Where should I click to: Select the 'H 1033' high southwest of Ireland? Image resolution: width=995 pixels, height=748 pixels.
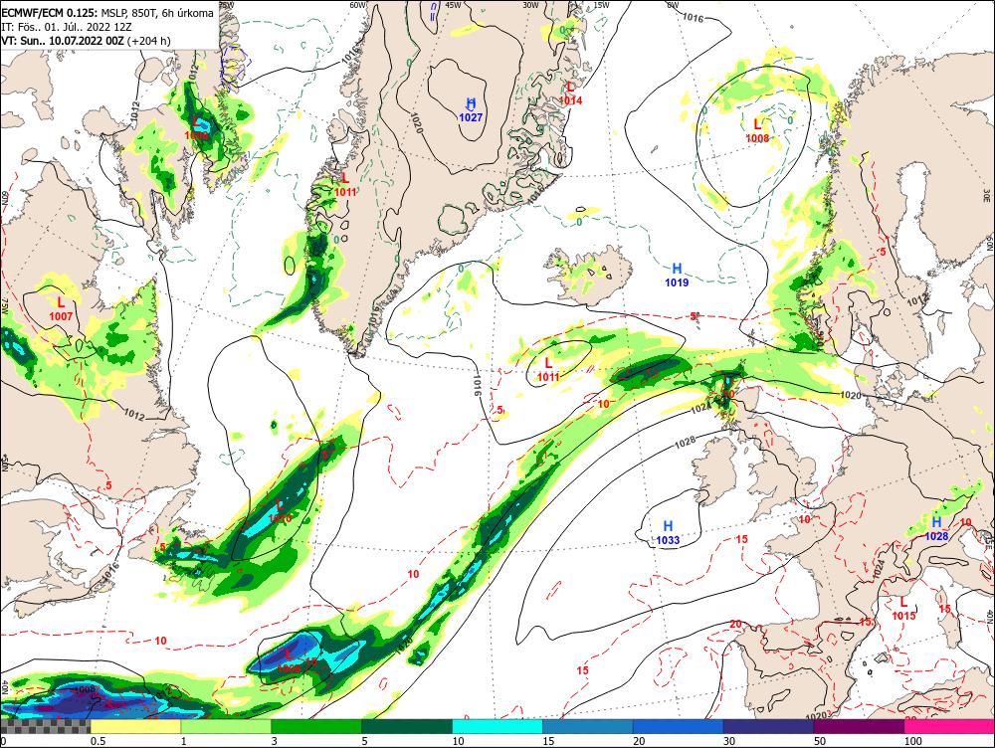(x=668, y=533)
